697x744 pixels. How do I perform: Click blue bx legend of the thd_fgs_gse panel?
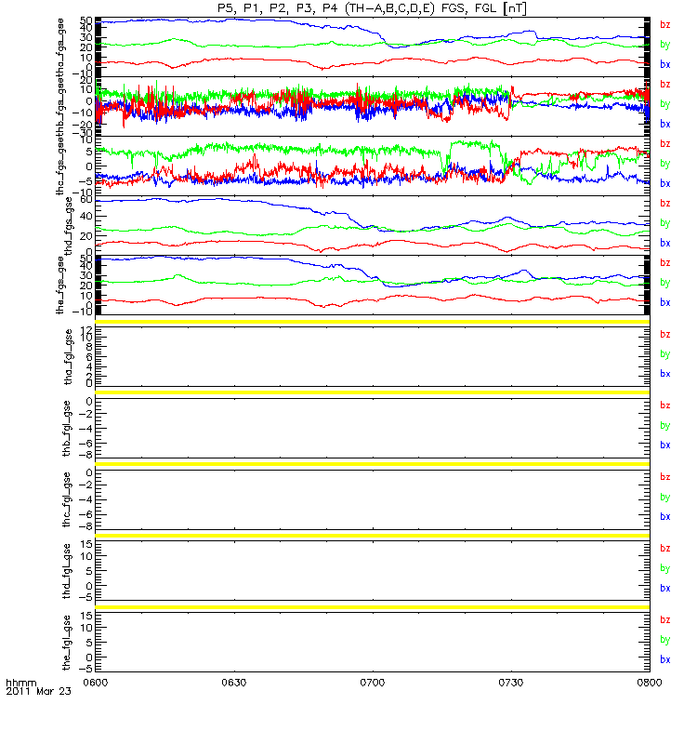pyautogui.click(x=665, y=243)
